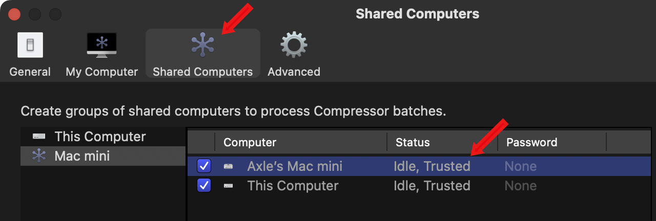
Task: Click the Axle's Mac mini device icon
Action: (x=229, y=166)
